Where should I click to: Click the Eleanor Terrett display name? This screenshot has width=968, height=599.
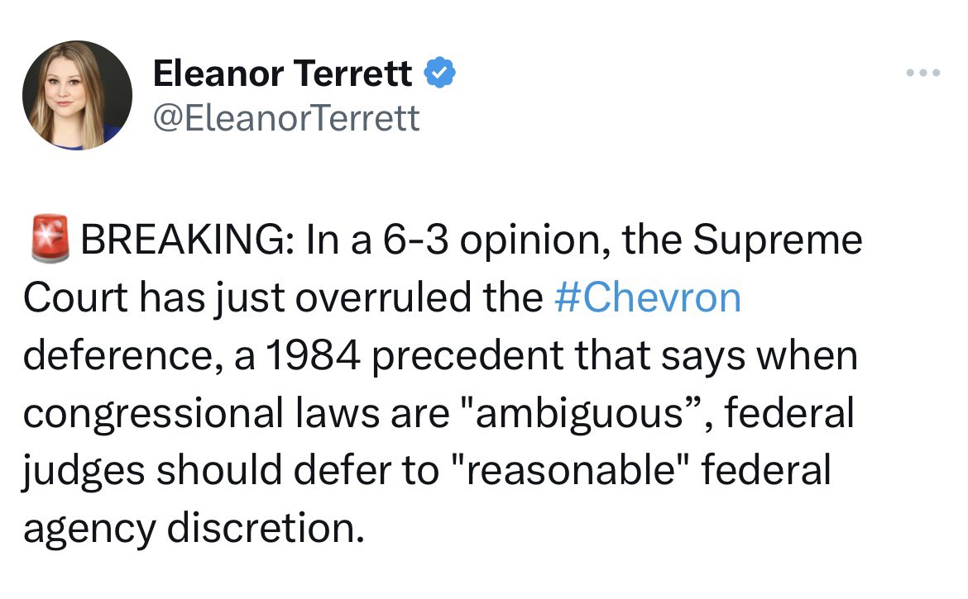pos(282,75)
